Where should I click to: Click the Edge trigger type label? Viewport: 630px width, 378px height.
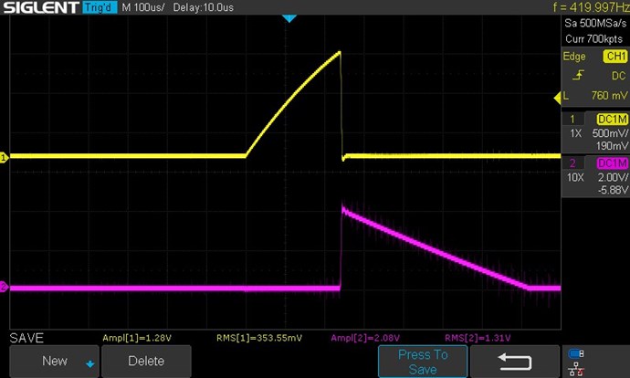tap(574, 57)
